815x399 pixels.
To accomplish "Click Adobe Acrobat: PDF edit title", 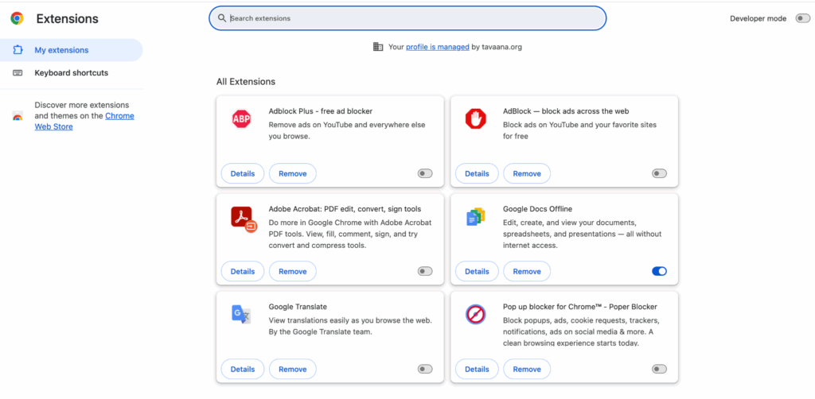I will coord(345,208).
